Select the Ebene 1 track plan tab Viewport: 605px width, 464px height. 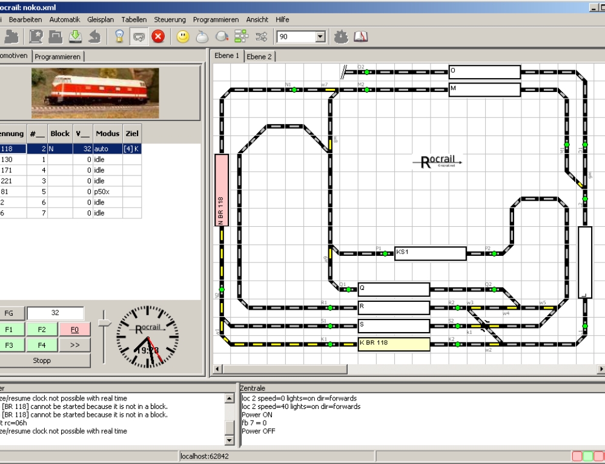pyautogui.click(x=227, y=56)
